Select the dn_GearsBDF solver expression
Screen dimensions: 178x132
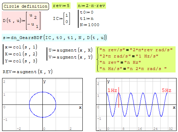(x=55, y=38)
